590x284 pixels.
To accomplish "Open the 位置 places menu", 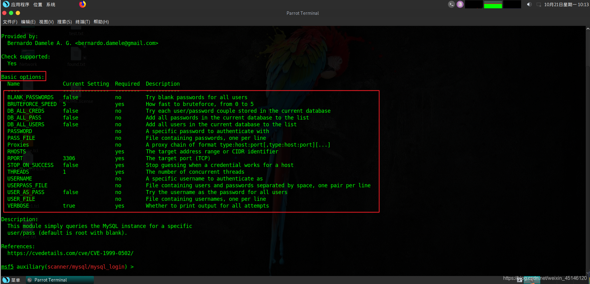I will tap(38, 5).
